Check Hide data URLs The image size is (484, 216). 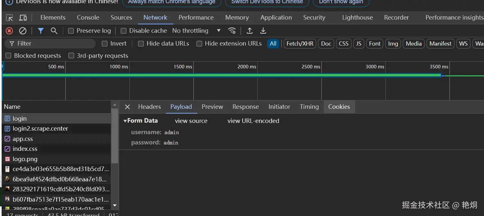click(x=141, y=44)
